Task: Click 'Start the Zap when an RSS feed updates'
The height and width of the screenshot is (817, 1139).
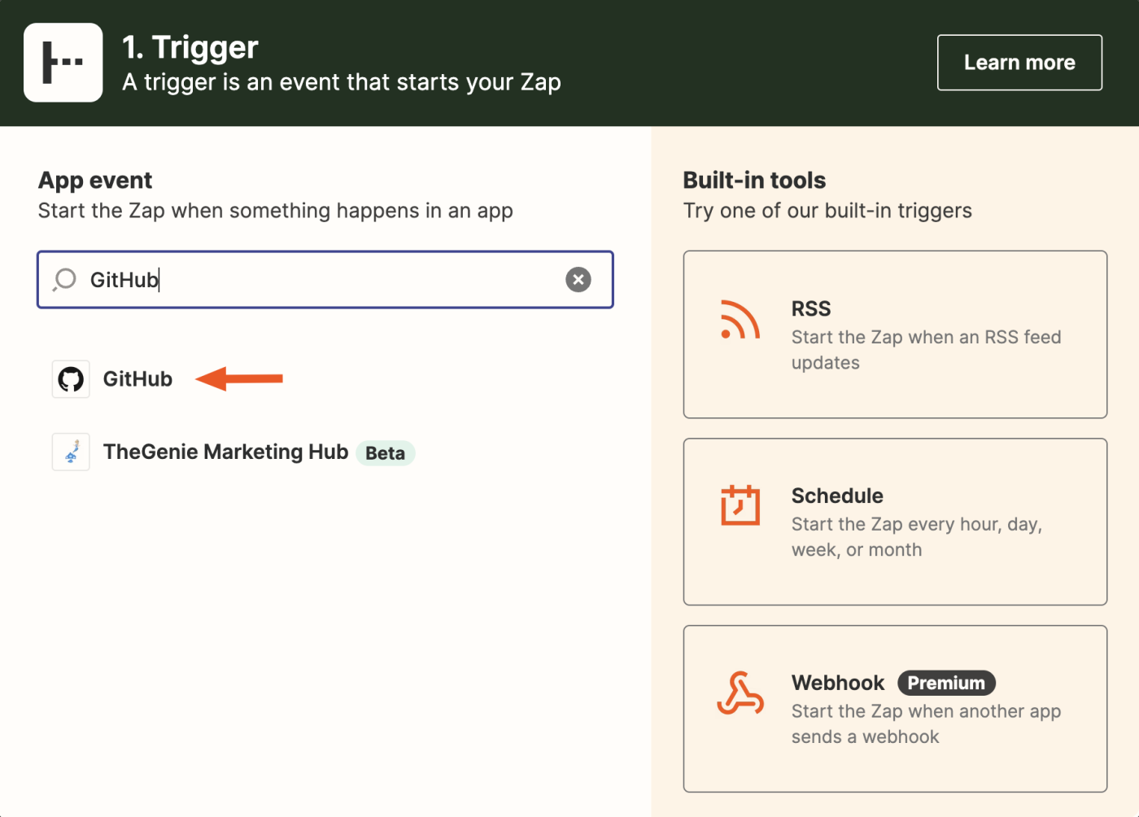Action: (926, 350)
